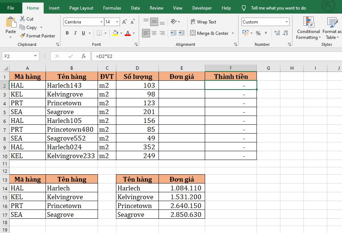Click the Tell me what you want search box
Viewport: 342px width, 233px height.
click(x=278, y=8)
